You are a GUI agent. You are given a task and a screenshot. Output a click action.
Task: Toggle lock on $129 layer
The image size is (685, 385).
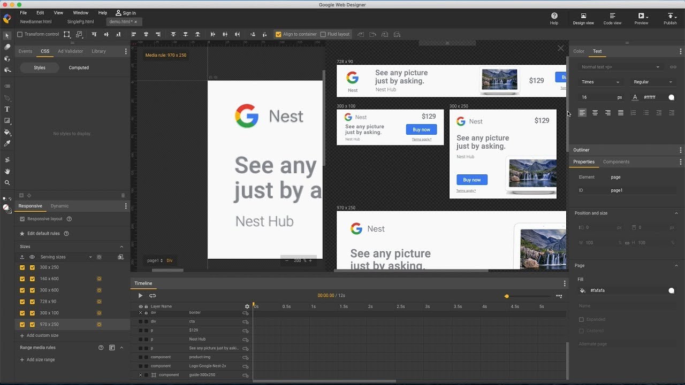(146, 330)
